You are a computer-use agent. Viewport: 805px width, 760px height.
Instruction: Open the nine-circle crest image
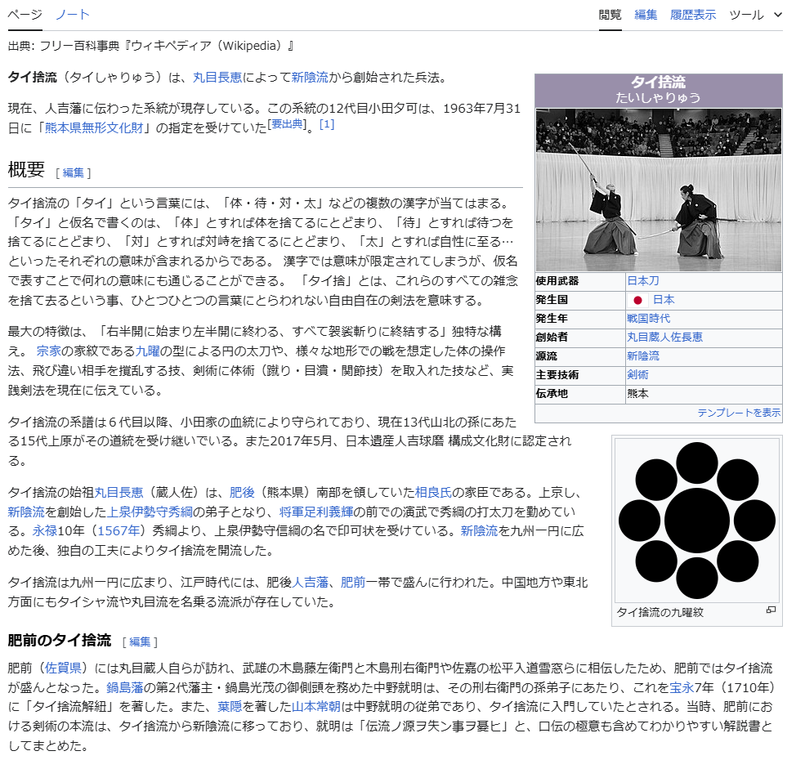[696, 520]
